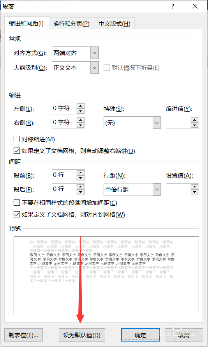Enable 对称缩进 checkbox

(17, 139)
